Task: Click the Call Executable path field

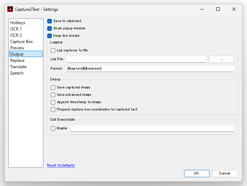Action: click(x=152, y=128)
